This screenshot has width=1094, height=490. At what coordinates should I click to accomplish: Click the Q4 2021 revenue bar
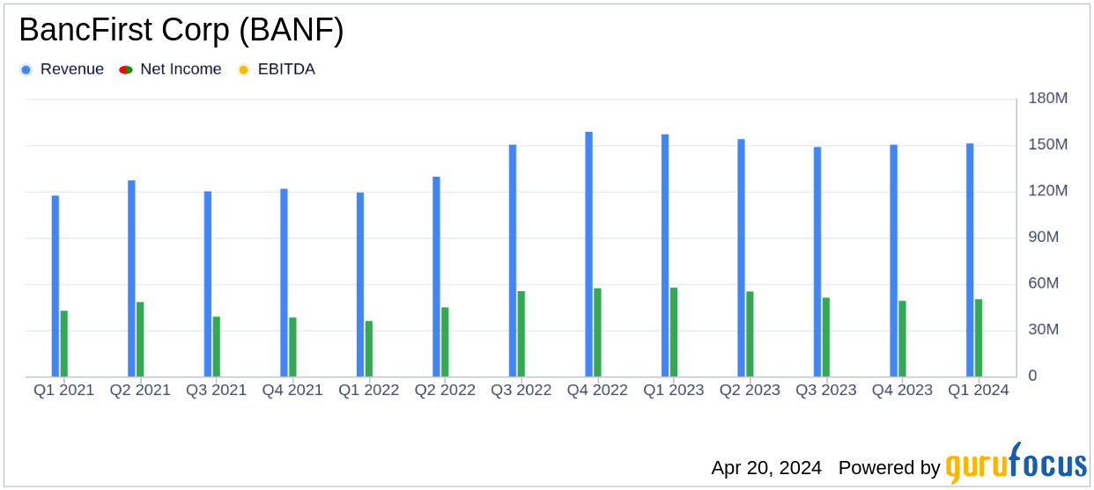coord(284,283)
